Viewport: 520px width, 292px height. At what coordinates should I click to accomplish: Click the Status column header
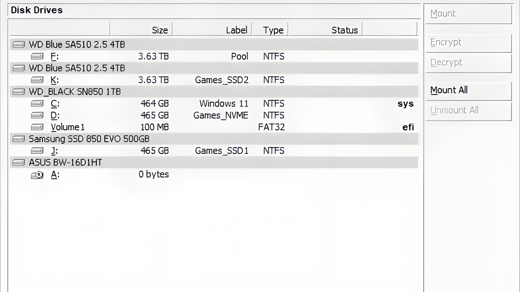pos(325,29)
